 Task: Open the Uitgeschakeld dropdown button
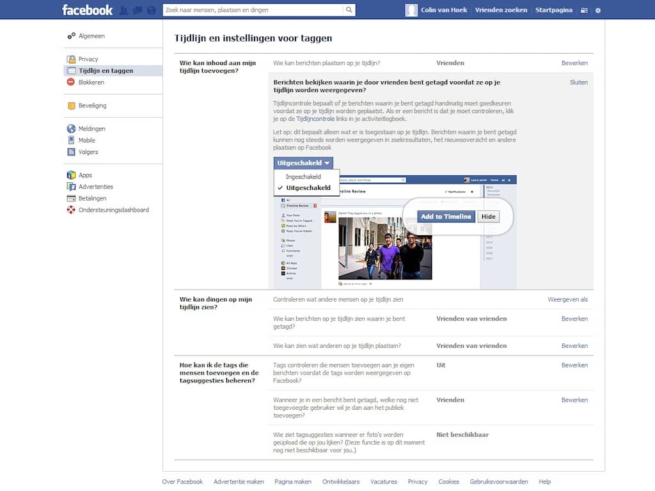[303, 163]
